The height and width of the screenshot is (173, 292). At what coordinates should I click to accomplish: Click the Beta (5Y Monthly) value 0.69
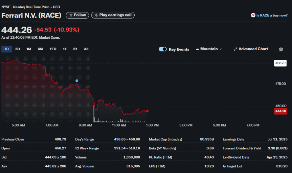210,148
